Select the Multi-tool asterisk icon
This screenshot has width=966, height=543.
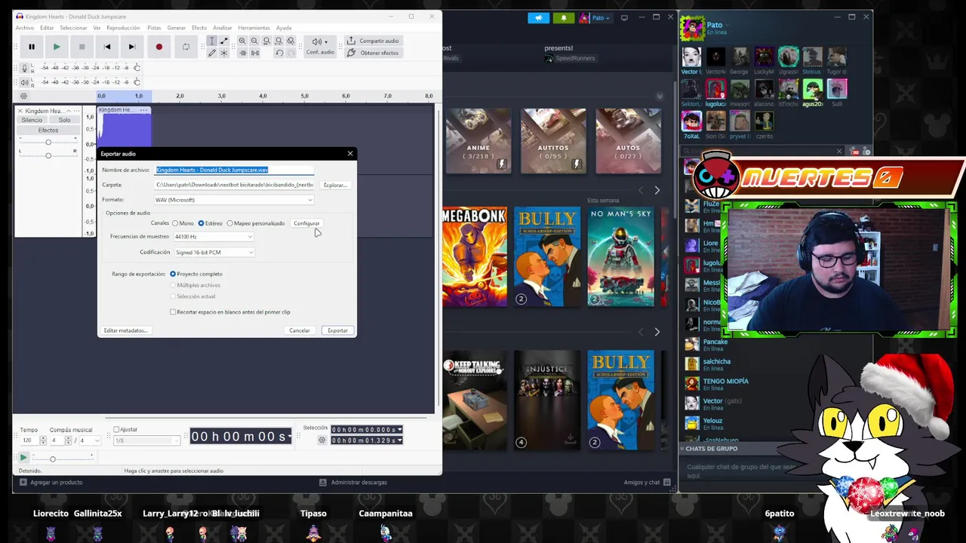coord(224,53)
